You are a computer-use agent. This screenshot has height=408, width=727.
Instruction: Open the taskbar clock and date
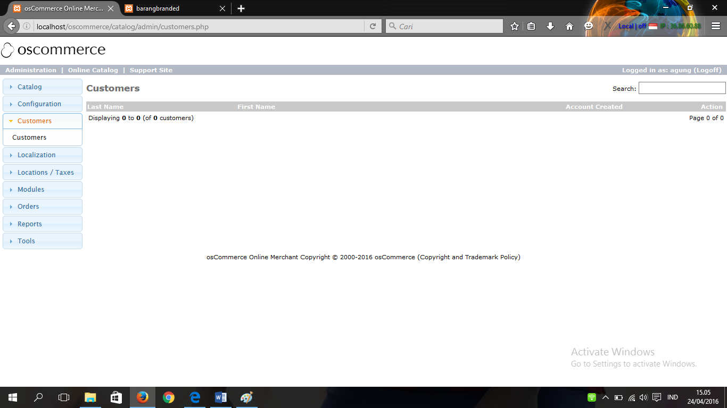[x=704, y=397]
